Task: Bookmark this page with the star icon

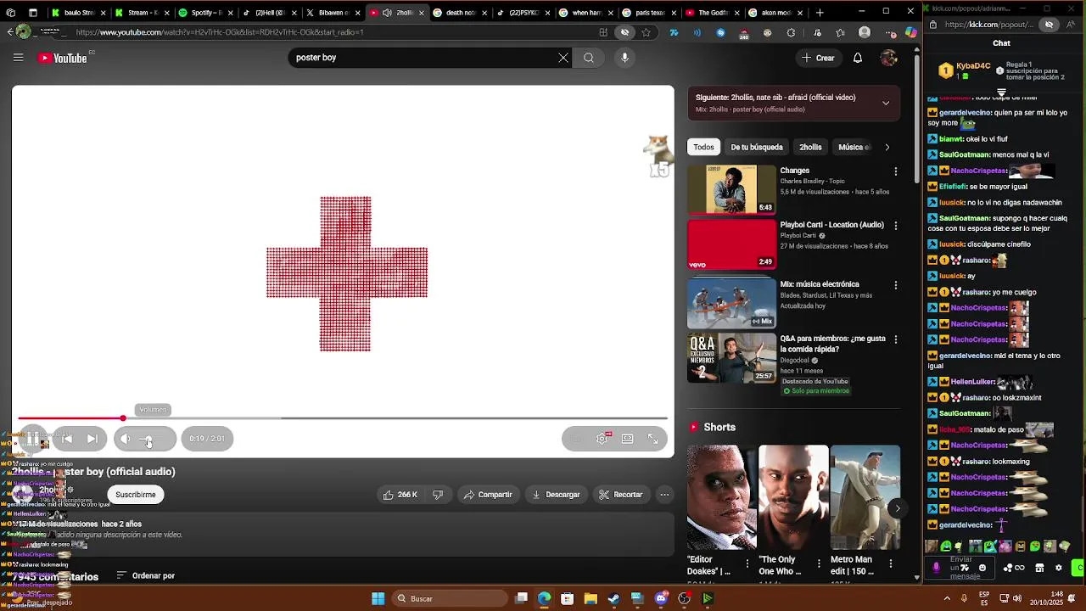Action: (647, 32)
